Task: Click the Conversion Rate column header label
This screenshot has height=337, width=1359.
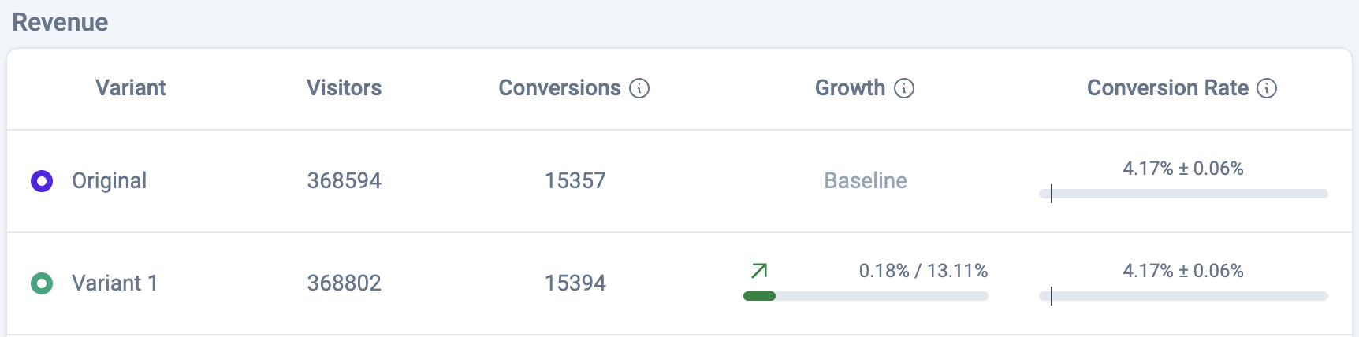Action: pyautogui.click(x=1167, y=88)
